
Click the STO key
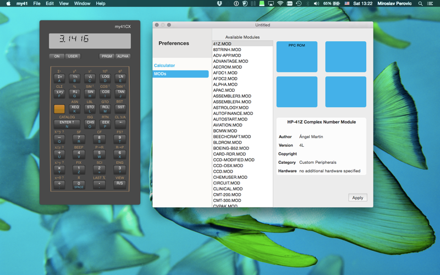pyautogui.click(x=90, y=109)
